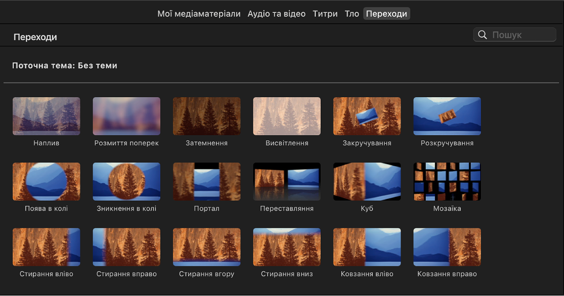Viewport: 564px width, 296px height.
Task: Click the Стирання вправо label
Action: 126,274
